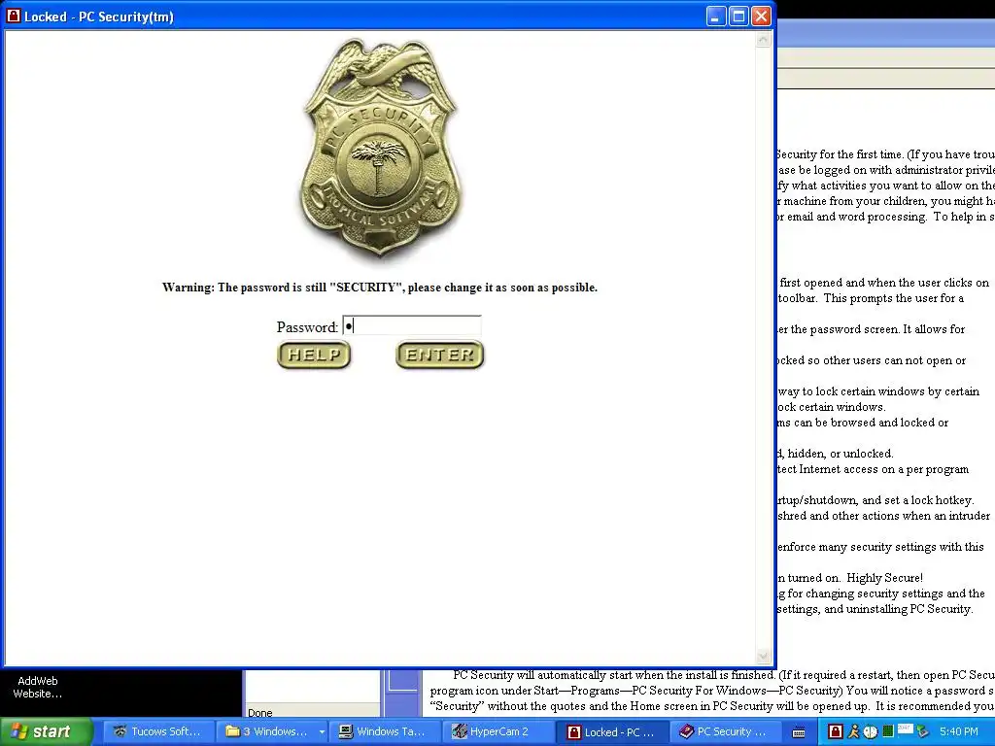Click the HELP button

point(314,355)
